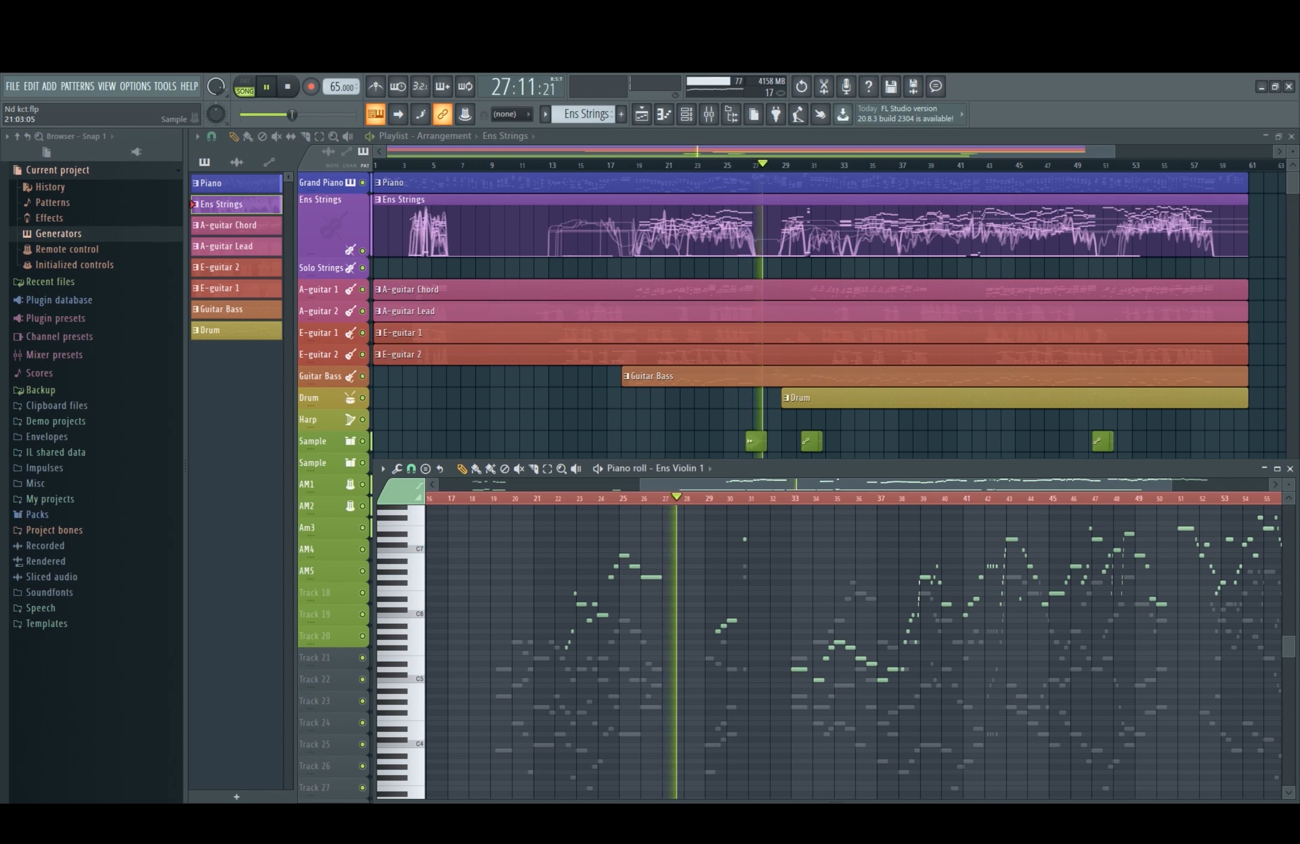The height and width of the screenshot is (844, 1300).
Task: Toggle SONG mode on the transport panel
Action: click(x=244, y=92)
